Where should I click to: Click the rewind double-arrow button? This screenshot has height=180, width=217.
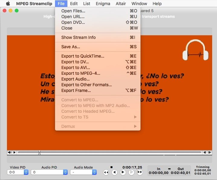pyautogui.click(x=106, y=172)
